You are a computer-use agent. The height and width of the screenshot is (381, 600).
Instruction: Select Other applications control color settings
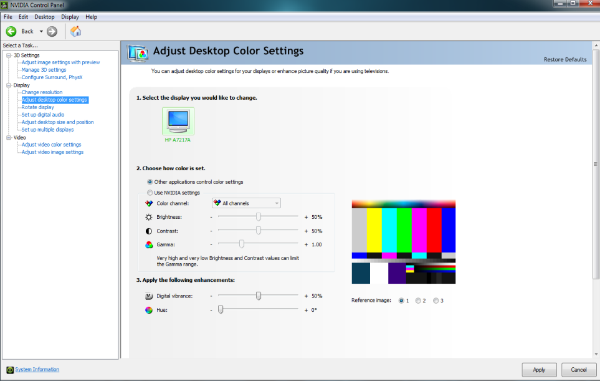click(x=150, y=182)
